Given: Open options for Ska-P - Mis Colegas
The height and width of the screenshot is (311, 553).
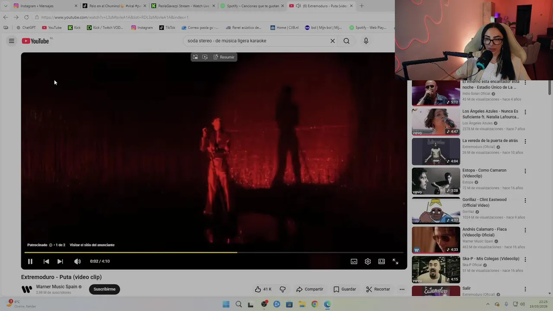Looking at the screenshot, I should click(525, 260).
